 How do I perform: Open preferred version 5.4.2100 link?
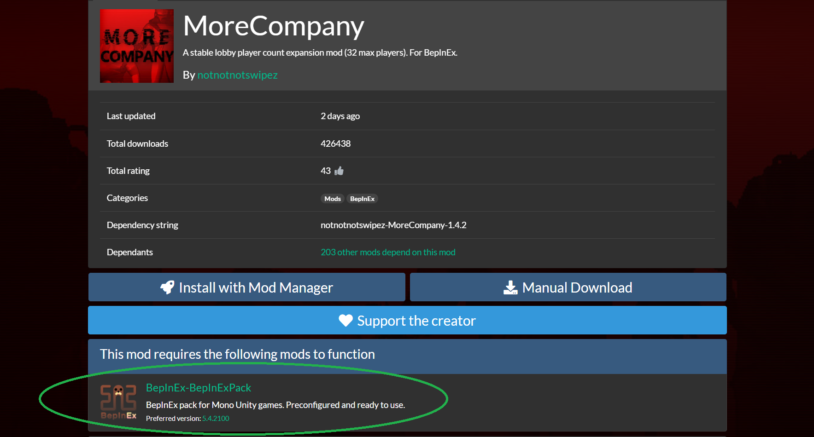(x=216, y=419)
